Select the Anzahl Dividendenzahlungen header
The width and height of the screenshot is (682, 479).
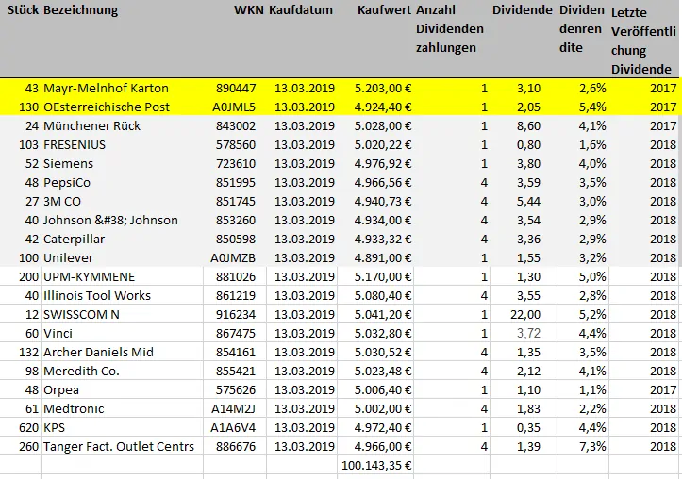(450, 28)
